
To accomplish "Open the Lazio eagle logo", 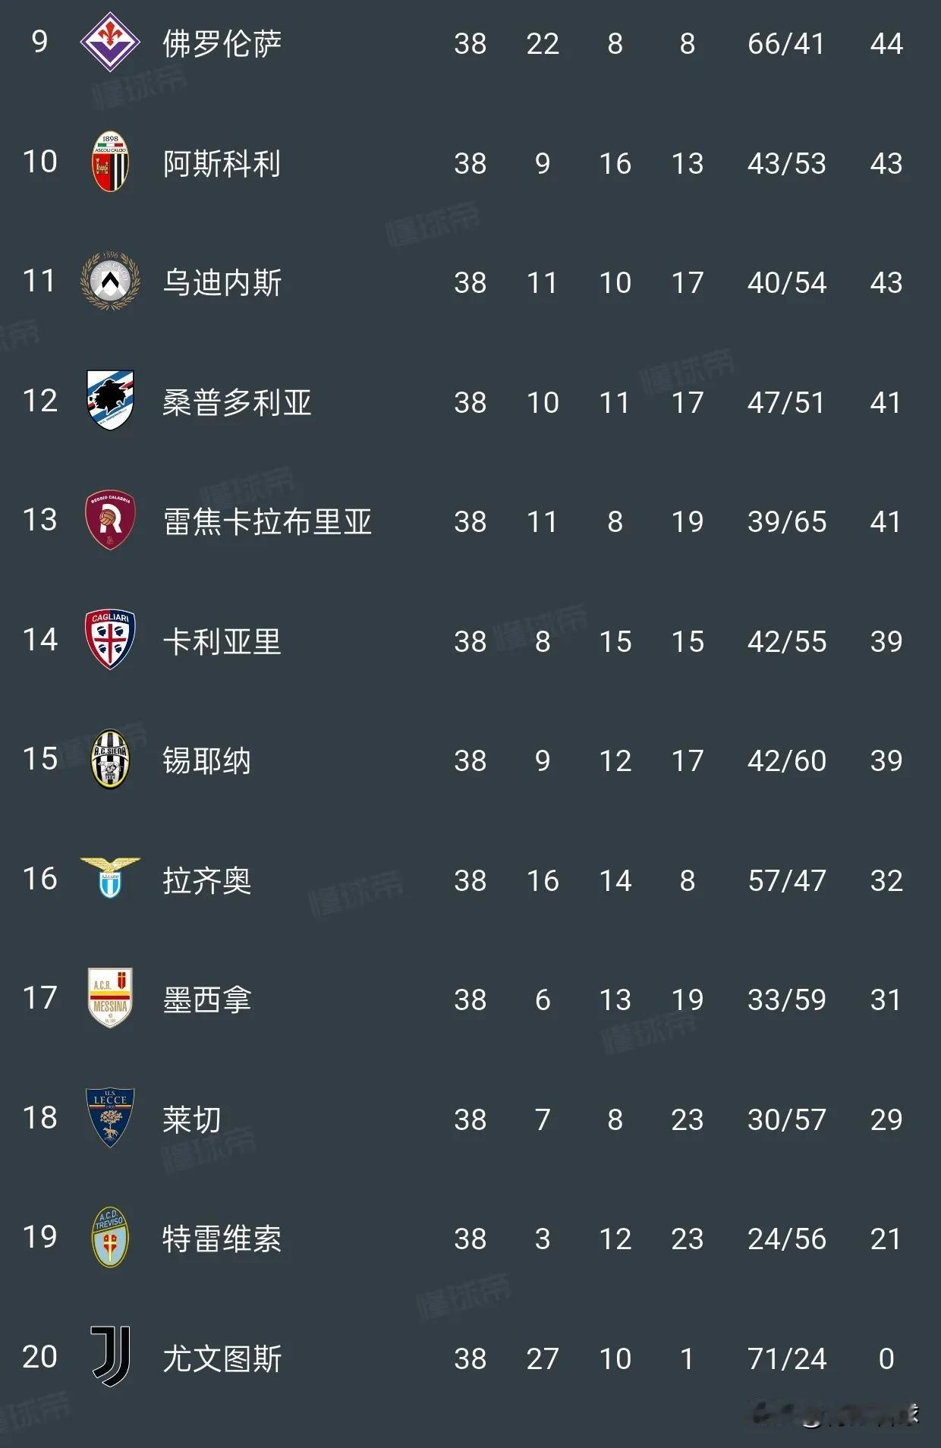I will pos(110,878).
